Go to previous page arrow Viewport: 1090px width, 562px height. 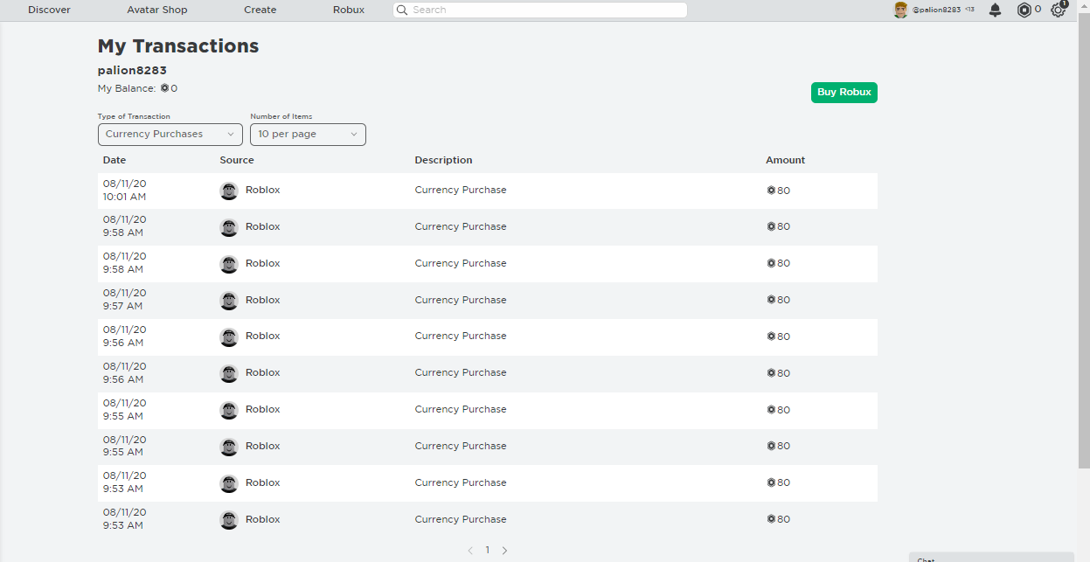click(470, 551)
